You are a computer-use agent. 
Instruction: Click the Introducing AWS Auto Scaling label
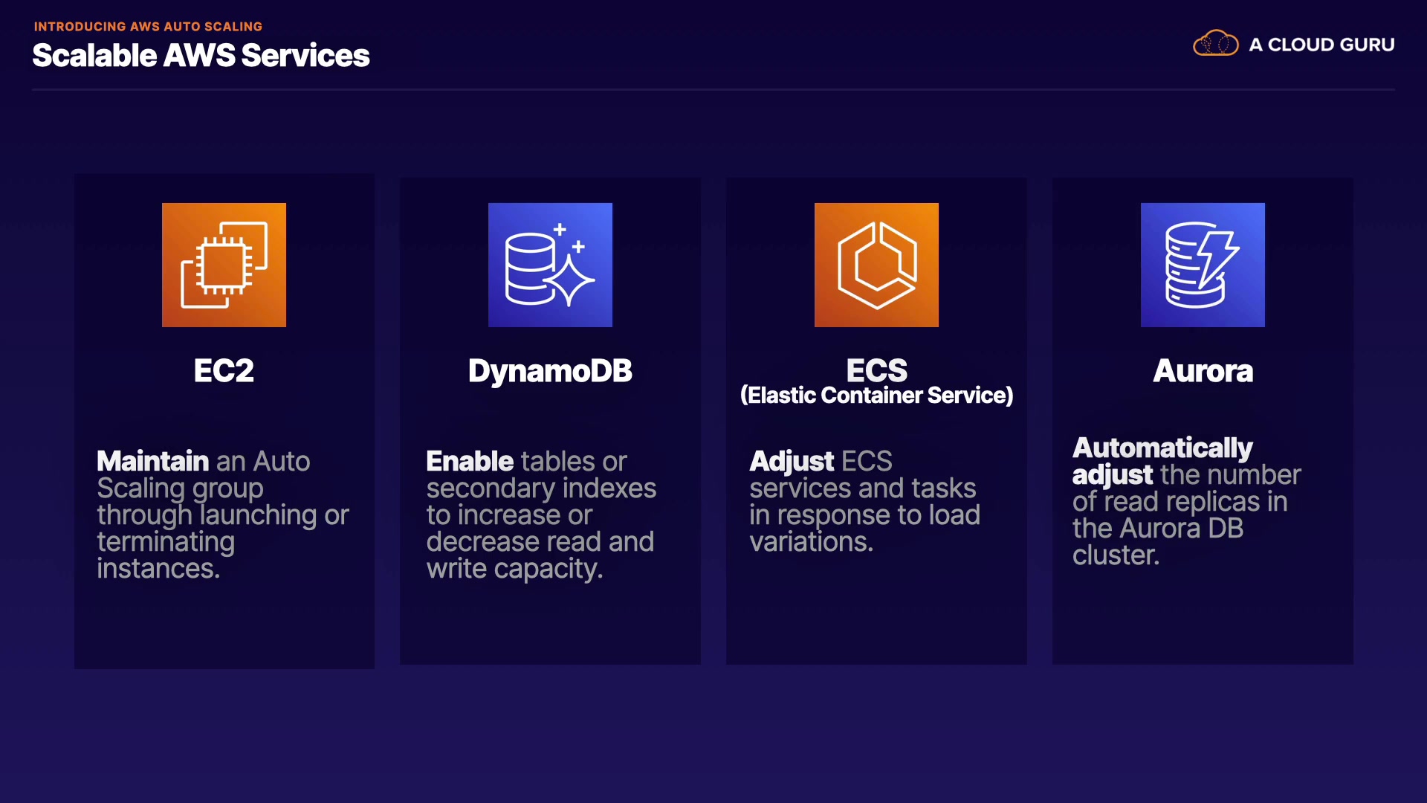pyautogui.click(x=148, y=26)
